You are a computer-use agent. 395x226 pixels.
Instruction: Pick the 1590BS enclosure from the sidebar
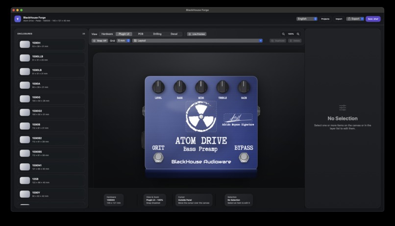click(51, 153)
